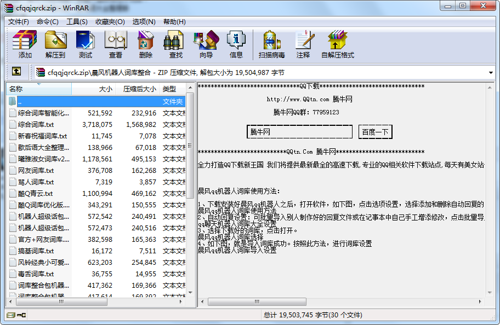Click the WinRAR title bar app icon
The height and width of the screenshot is (325, 500).
point(9,8)
